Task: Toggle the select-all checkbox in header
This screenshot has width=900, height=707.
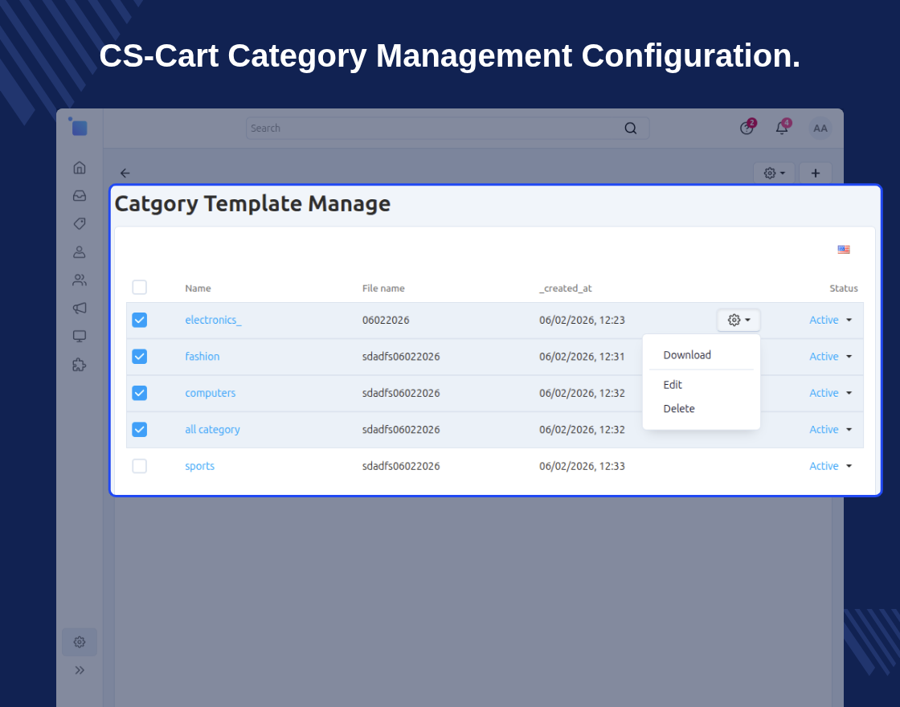Action: coord(140,287)
